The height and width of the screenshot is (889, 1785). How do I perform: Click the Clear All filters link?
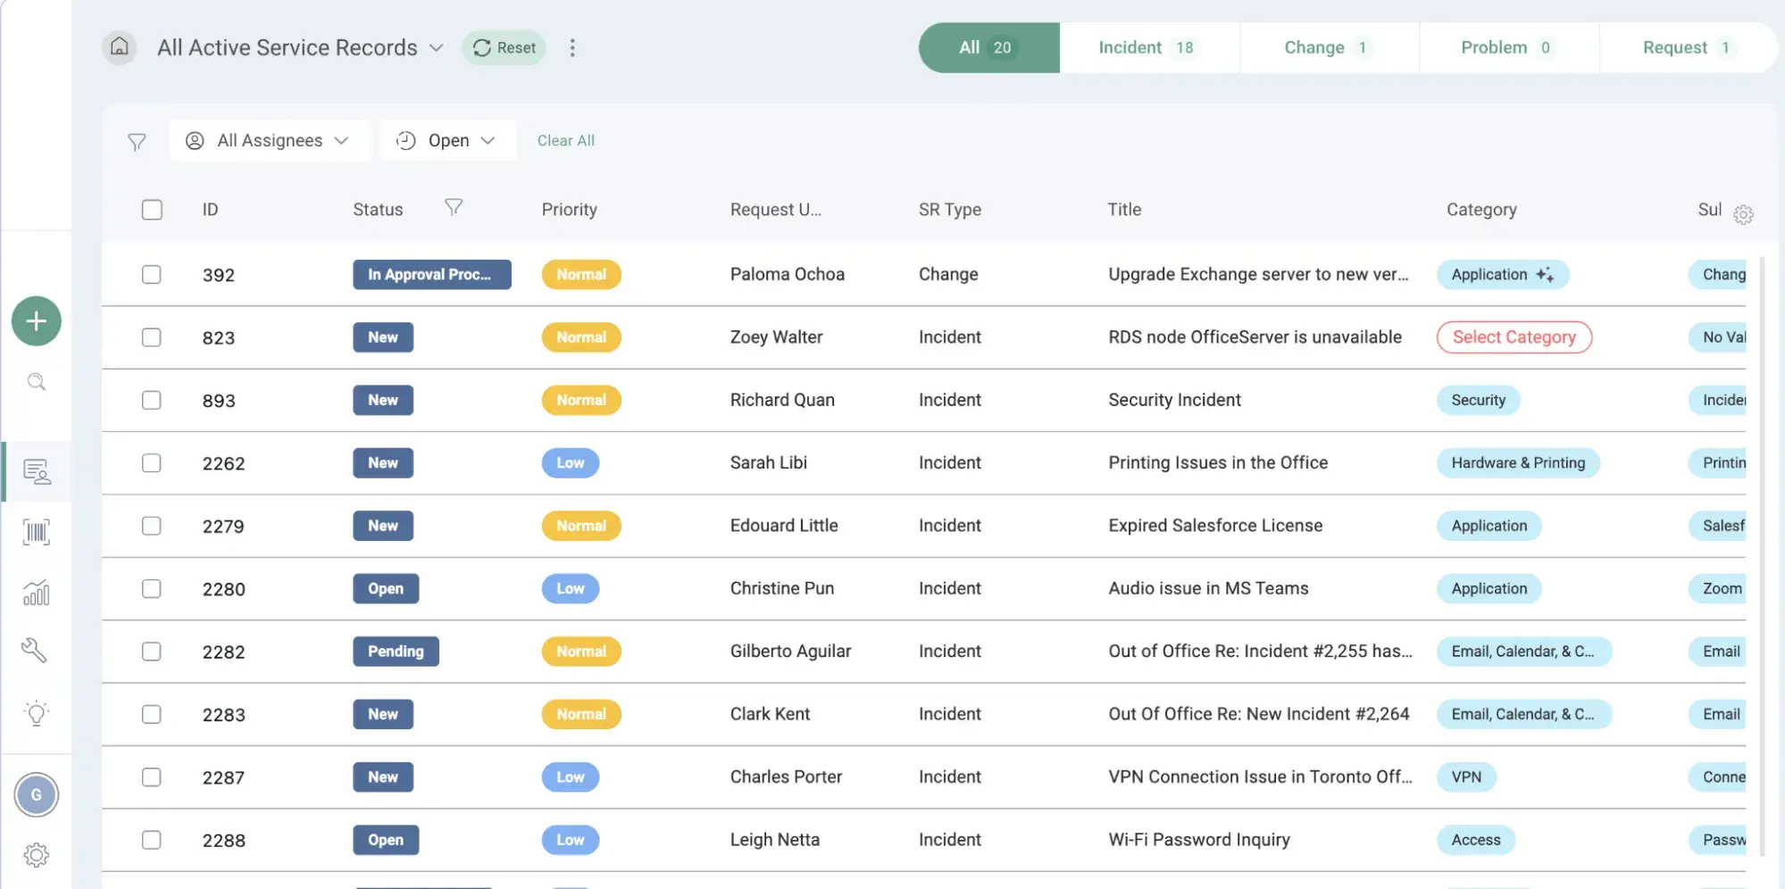click(x=565, y=141)
